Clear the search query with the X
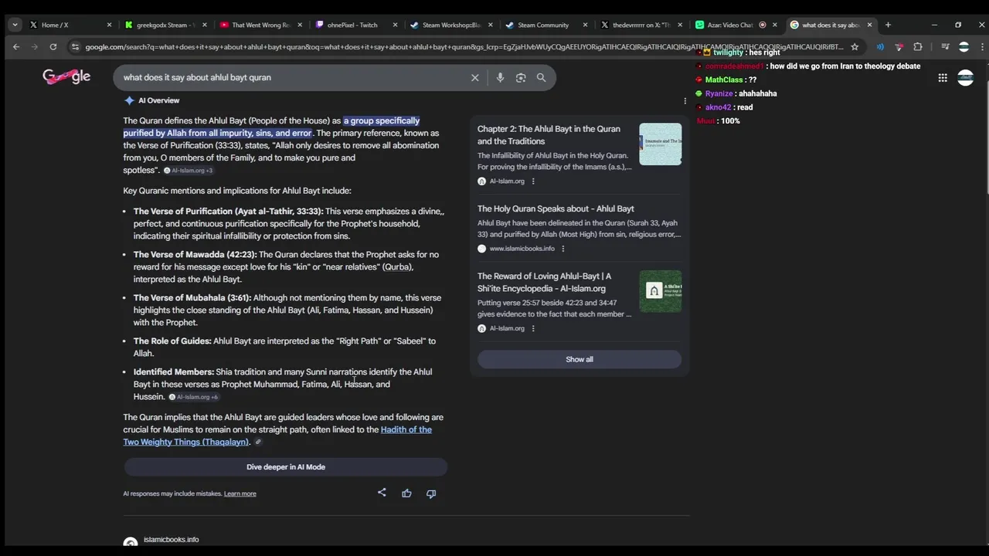The image size is (989, 556). tap(475, 77)
